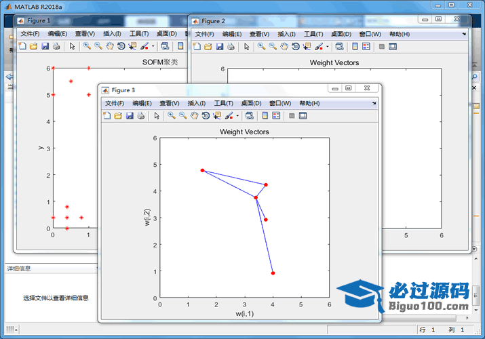Select Data Cursor tool in Figure 3
Image resolution: width=485 pixels, height=339 pixels.
pyautogui.click(x=217, y=116)
